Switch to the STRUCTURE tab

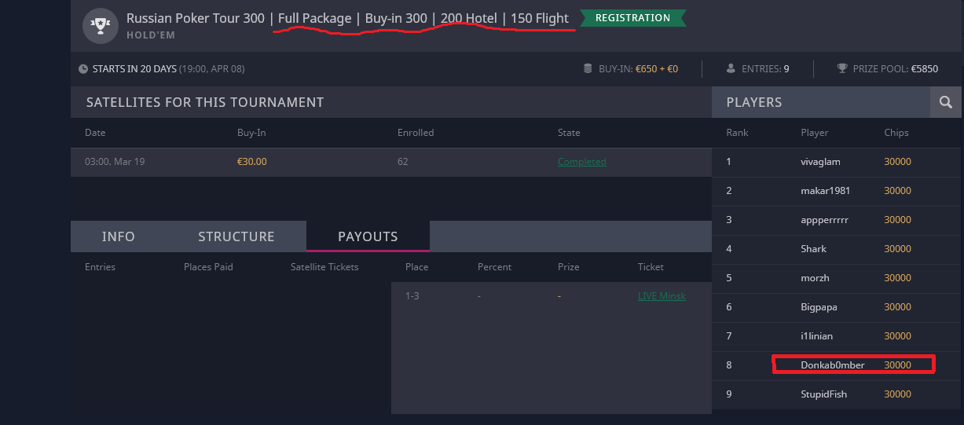pos(236,236)
